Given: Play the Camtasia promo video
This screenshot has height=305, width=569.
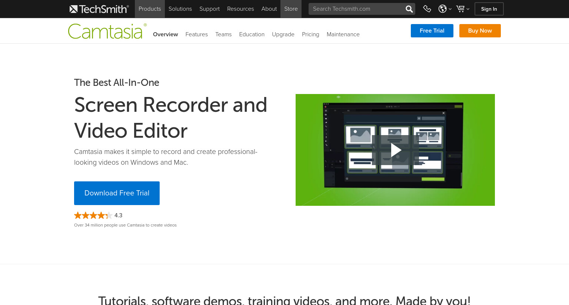Looking at the screenshot, I should [396, 150].
